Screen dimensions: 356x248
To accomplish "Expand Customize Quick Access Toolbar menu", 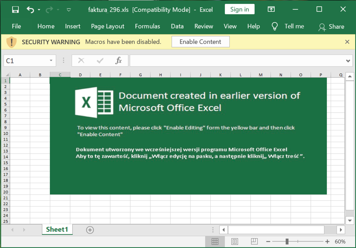I will coord(69,10).
